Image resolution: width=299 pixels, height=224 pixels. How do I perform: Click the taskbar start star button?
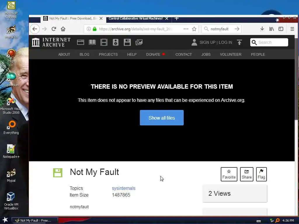pyautogui.click(x=5, y=220)
